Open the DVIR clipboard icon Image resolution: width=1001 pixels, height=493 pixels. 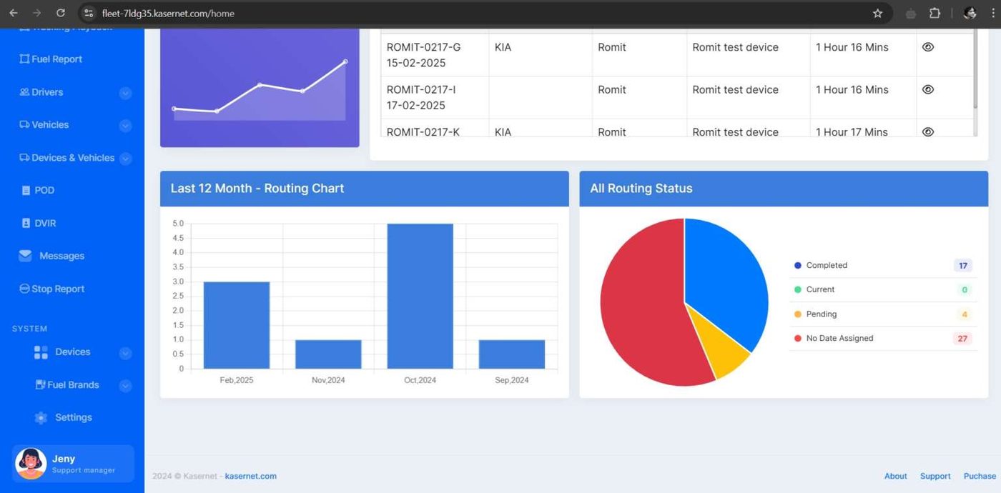26,223
